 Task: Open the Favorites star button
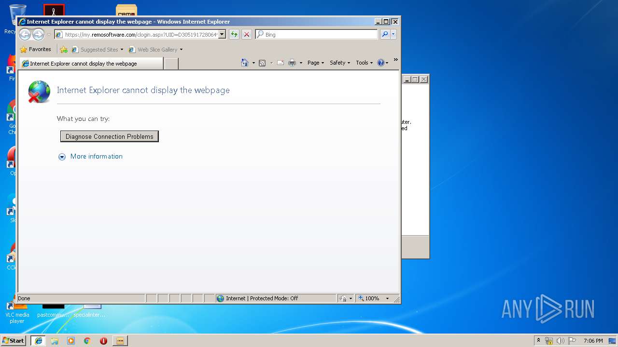click(35, 49)
